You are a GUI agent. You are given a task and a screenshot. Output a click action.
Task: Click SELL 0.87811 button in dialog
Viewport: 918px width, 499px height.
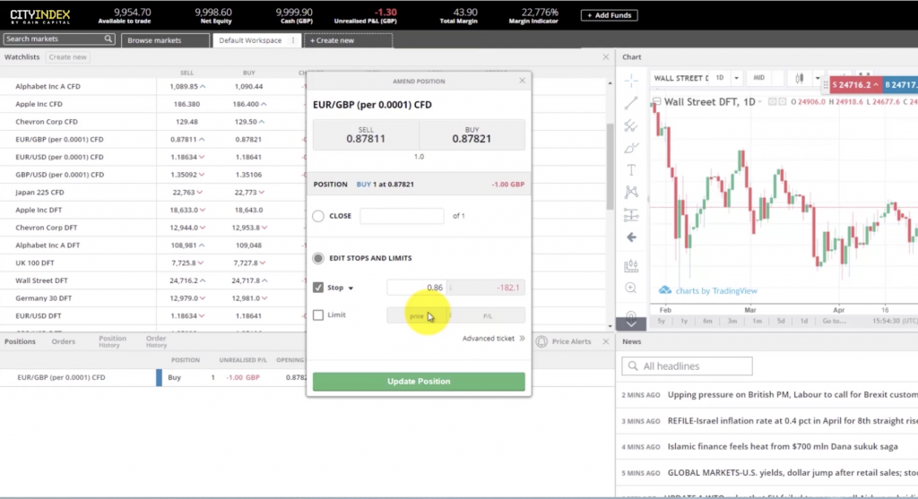tap(366, 135)
